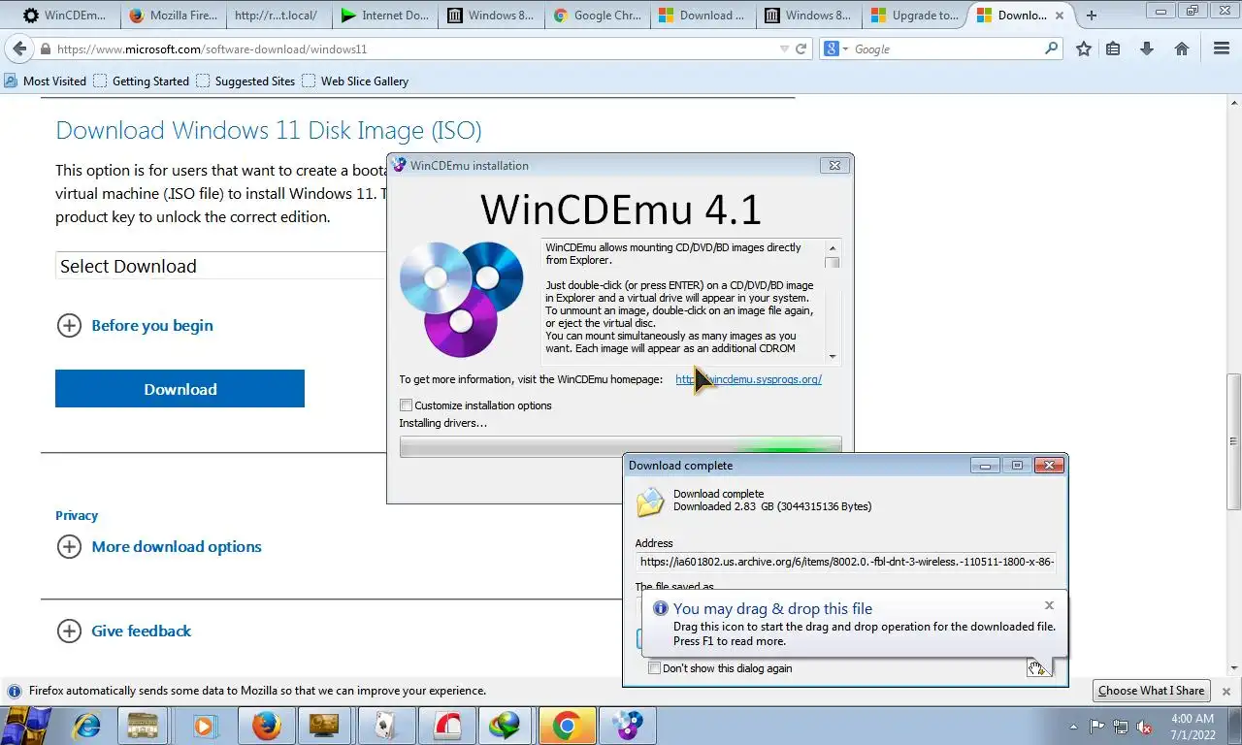
Task: Tick Customize installation options checkbox
Action: [407, 405]
